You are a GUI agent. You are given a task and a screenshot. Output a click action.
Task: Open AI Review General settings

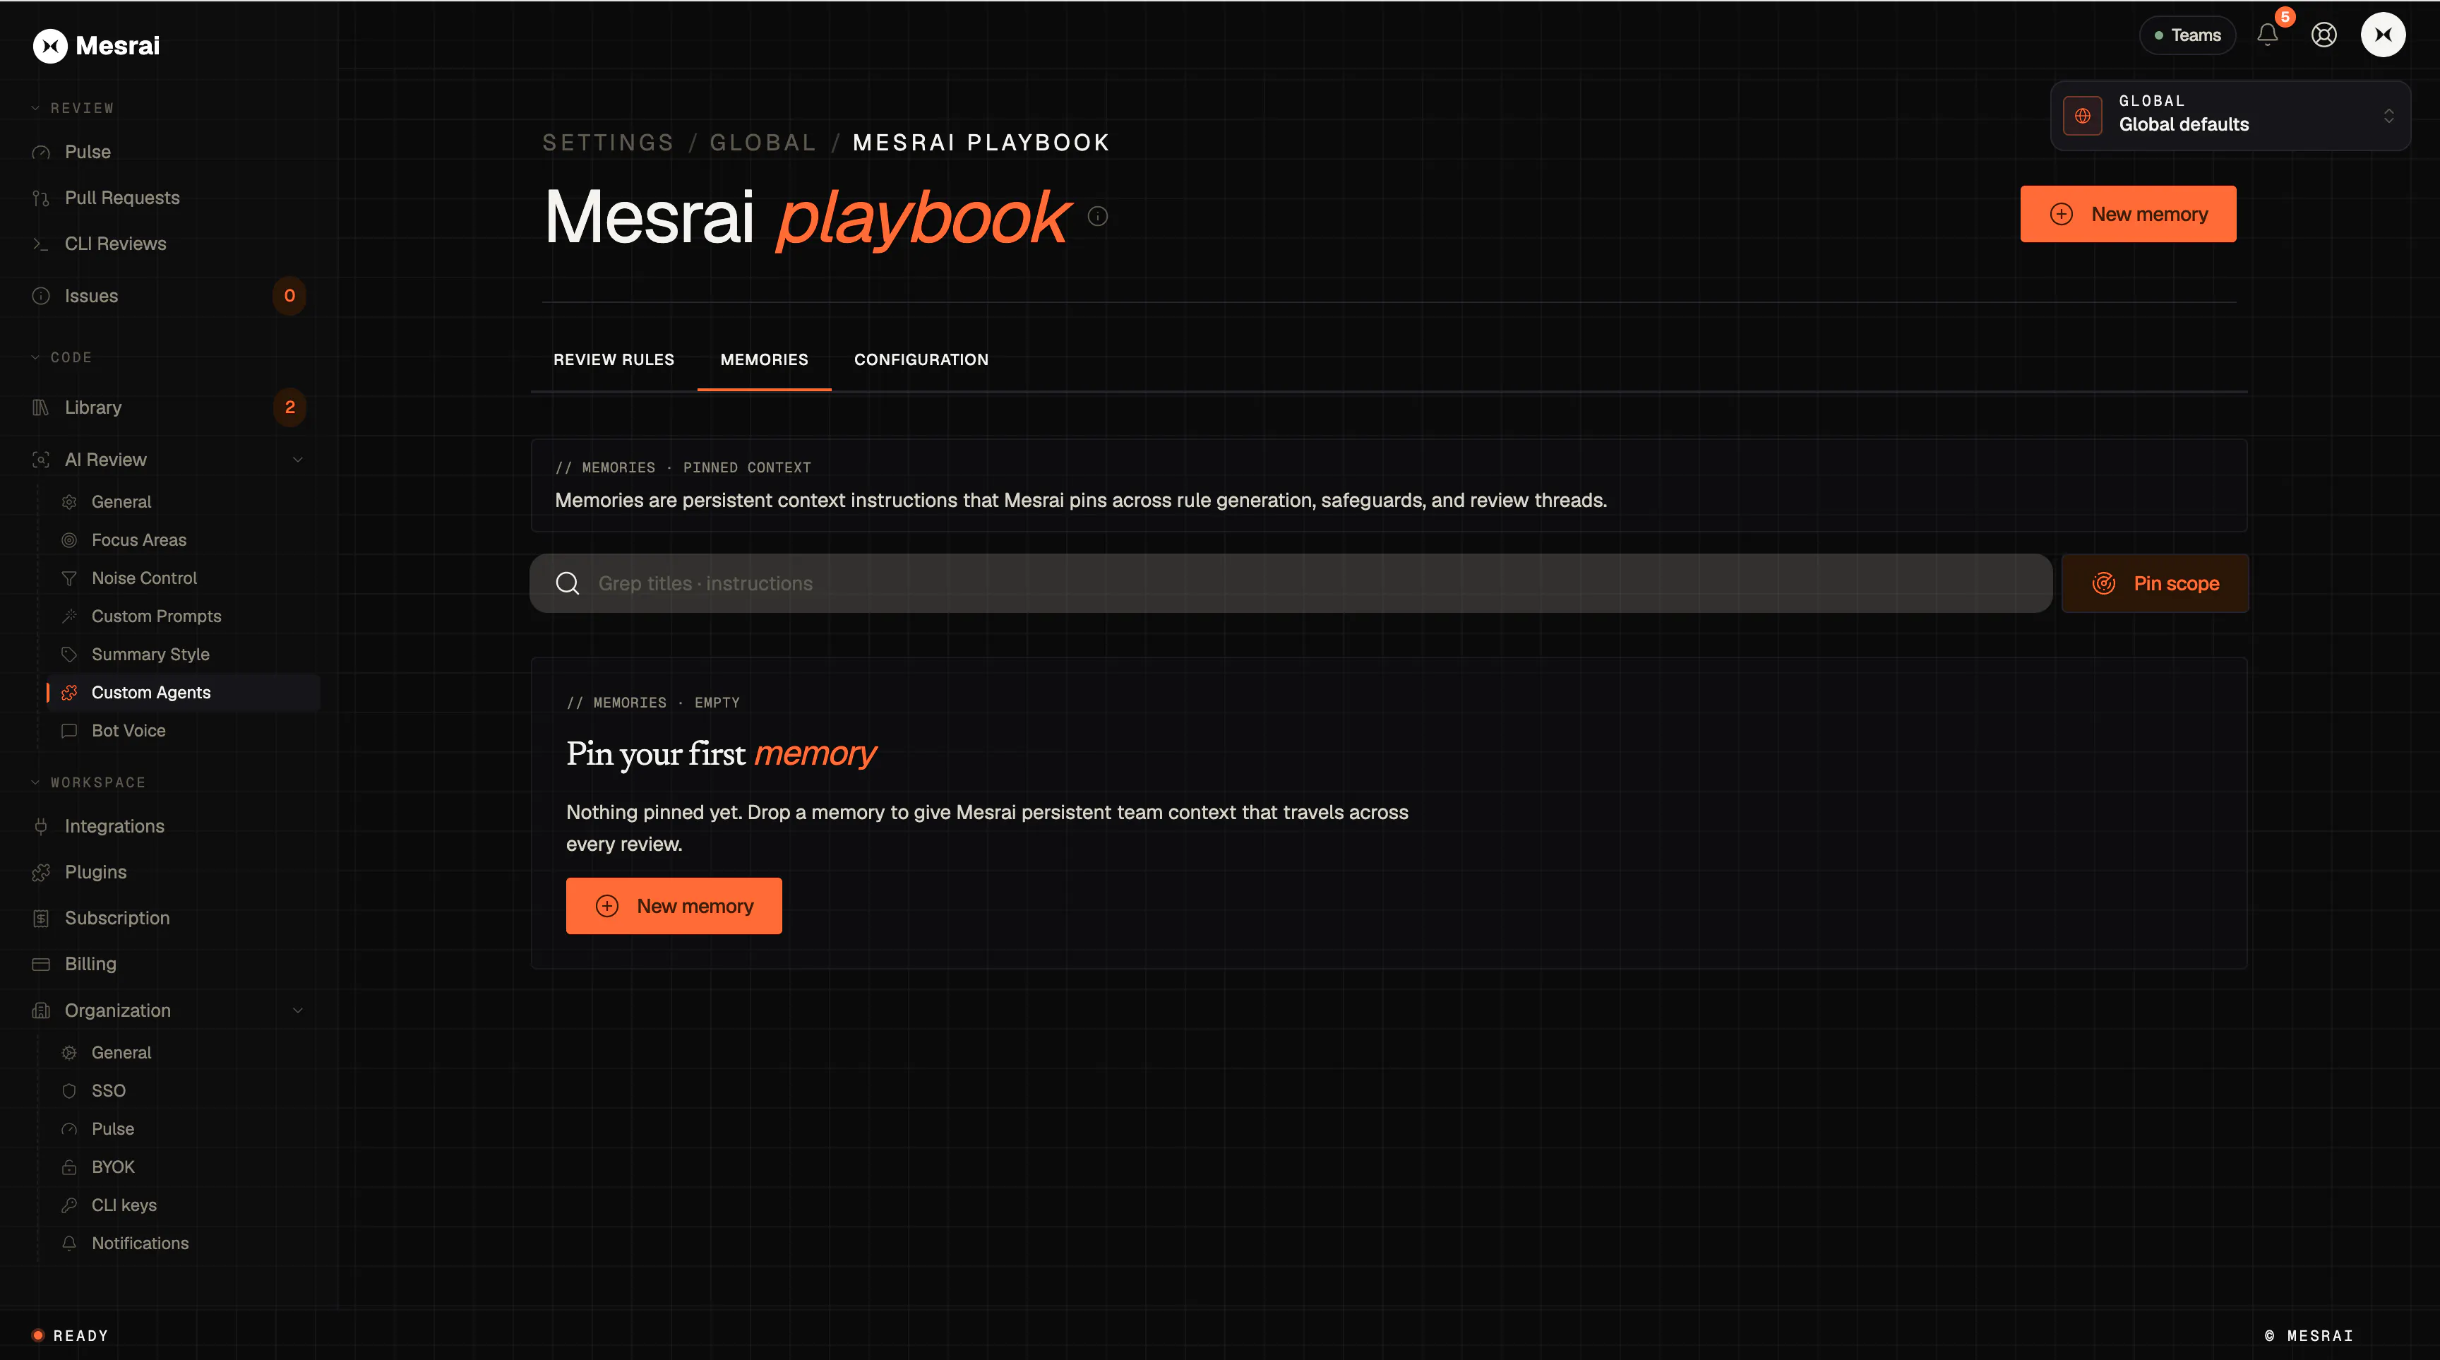pos(121,502)
